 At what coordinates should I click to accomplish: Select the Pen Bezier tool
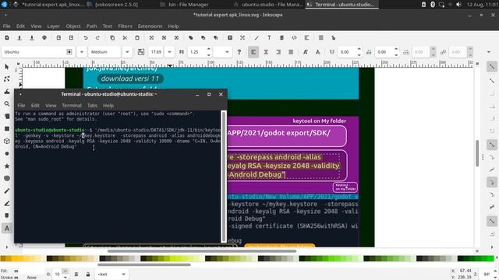[7, 204]
